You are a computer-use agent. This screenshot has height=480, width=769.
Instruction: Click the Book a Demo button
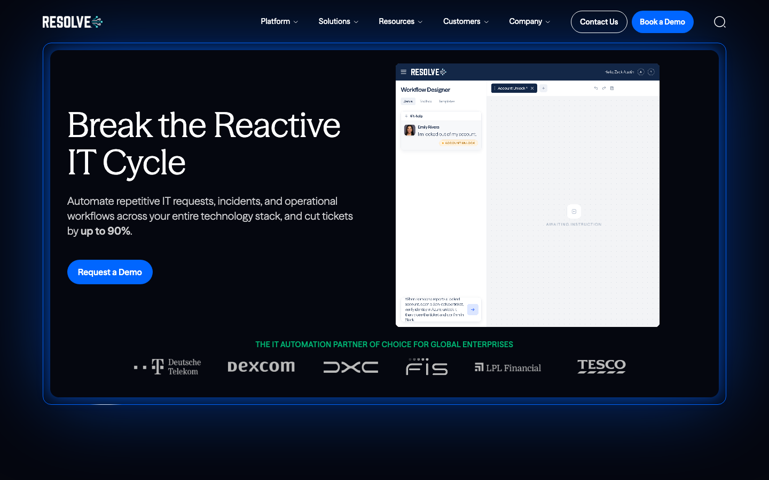[x=663, y=22]
